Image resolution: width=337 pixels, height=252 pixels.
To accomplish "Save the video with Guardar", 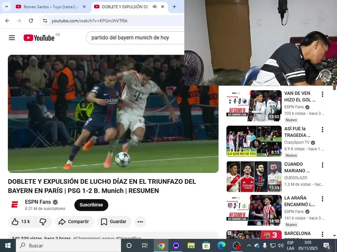I will tap(114, 222).
